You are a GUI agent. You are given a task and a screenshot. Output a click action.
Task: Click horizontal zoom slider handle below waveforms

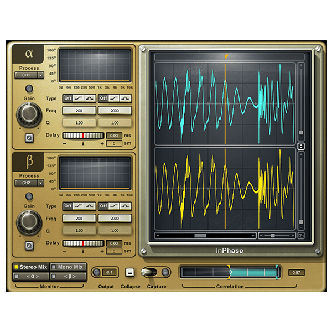pyautogui.click(x=273, y=236)
